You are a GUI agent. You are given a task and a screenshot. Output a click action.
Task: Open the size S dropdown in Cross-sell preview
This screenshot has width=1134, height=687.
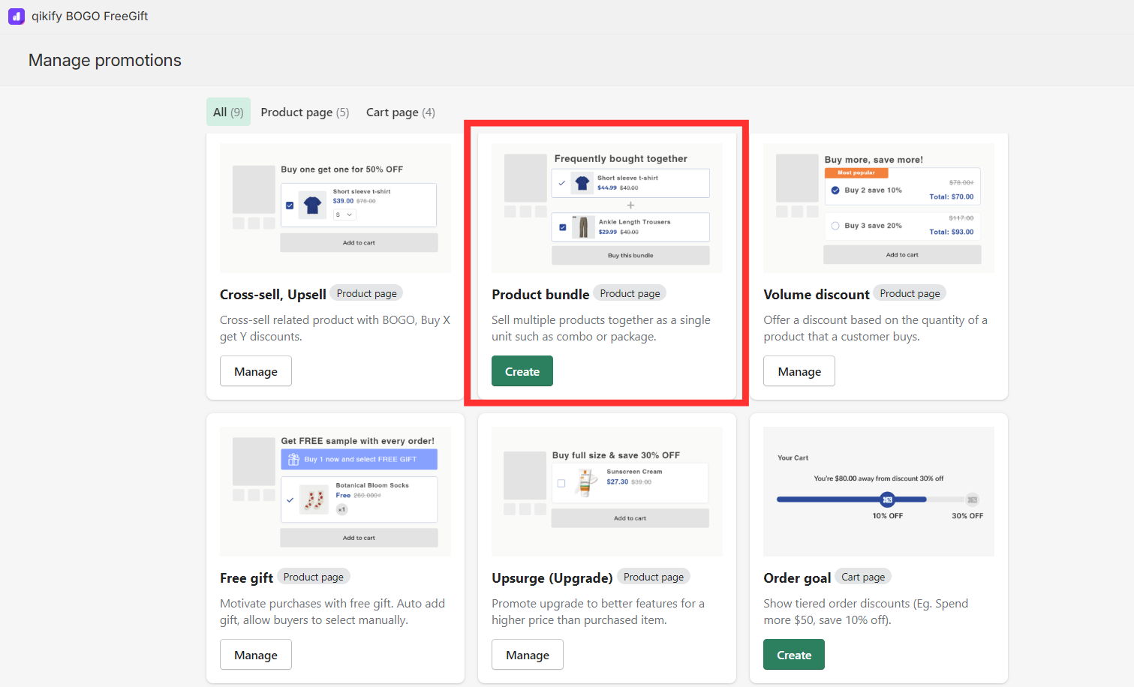point(344,214)
